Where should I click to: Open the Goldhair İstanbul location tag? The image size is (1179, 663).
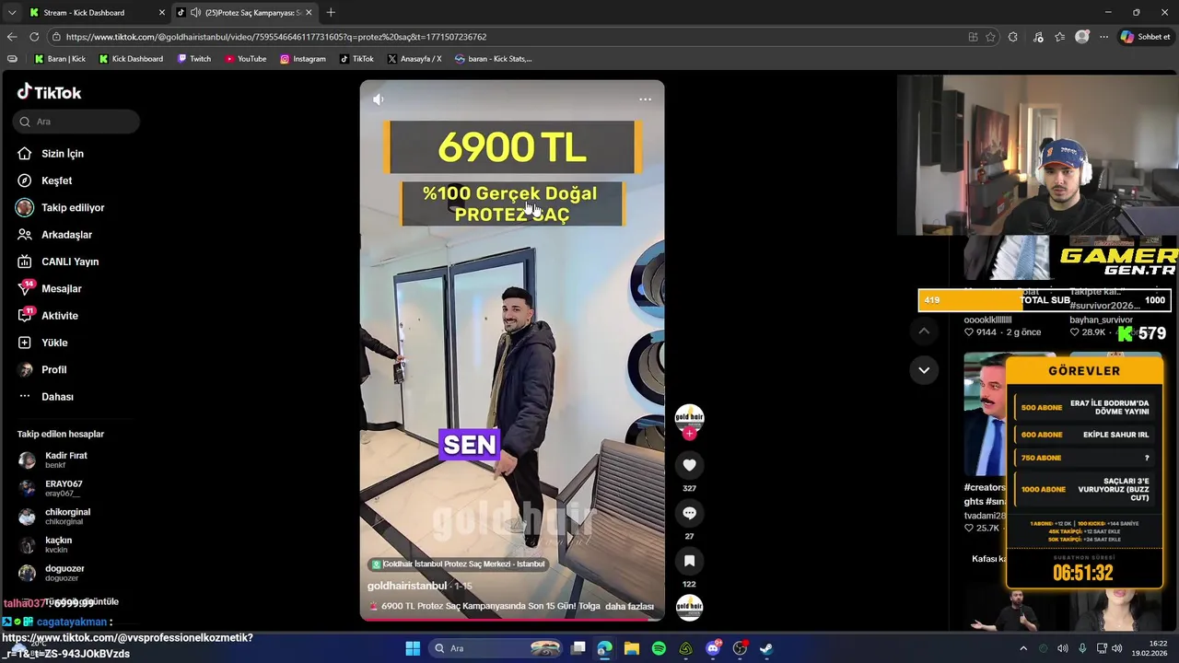[x=458, y=564]
